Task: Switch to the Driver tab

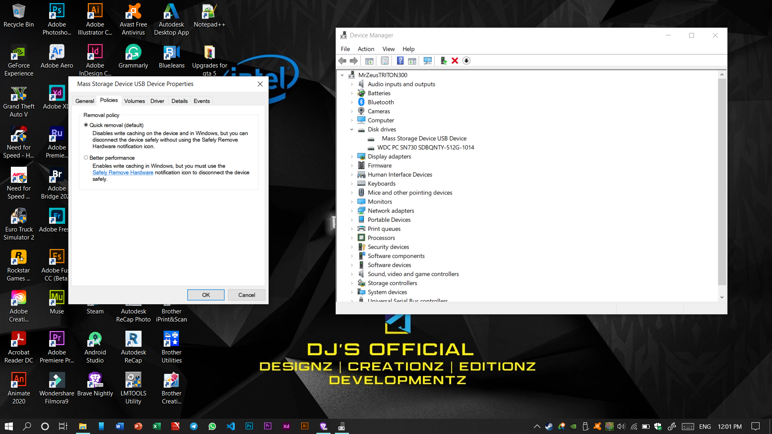Action: (157, 101)
